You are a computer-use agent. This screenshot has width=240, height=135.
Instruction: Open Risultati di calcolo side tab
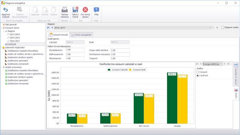[x=236, y=74]
